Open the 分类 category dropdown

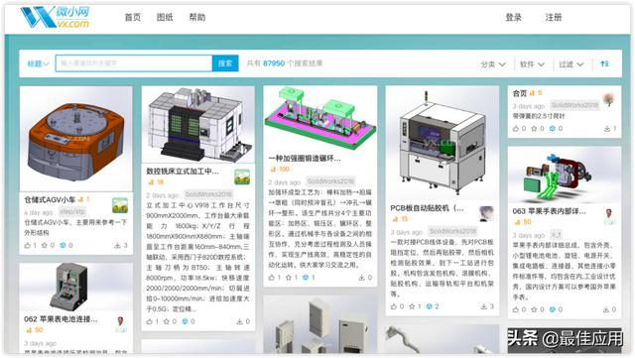point(493,64)
